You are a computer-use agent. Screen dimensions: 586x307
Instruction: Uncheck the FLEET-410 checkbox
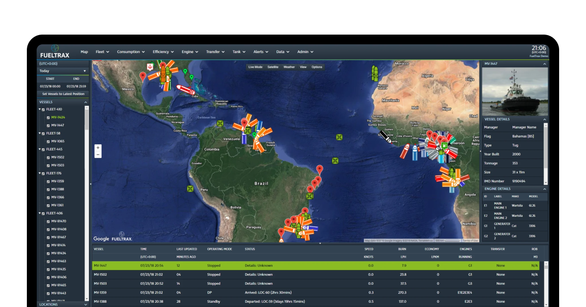[x=43, y=110]
